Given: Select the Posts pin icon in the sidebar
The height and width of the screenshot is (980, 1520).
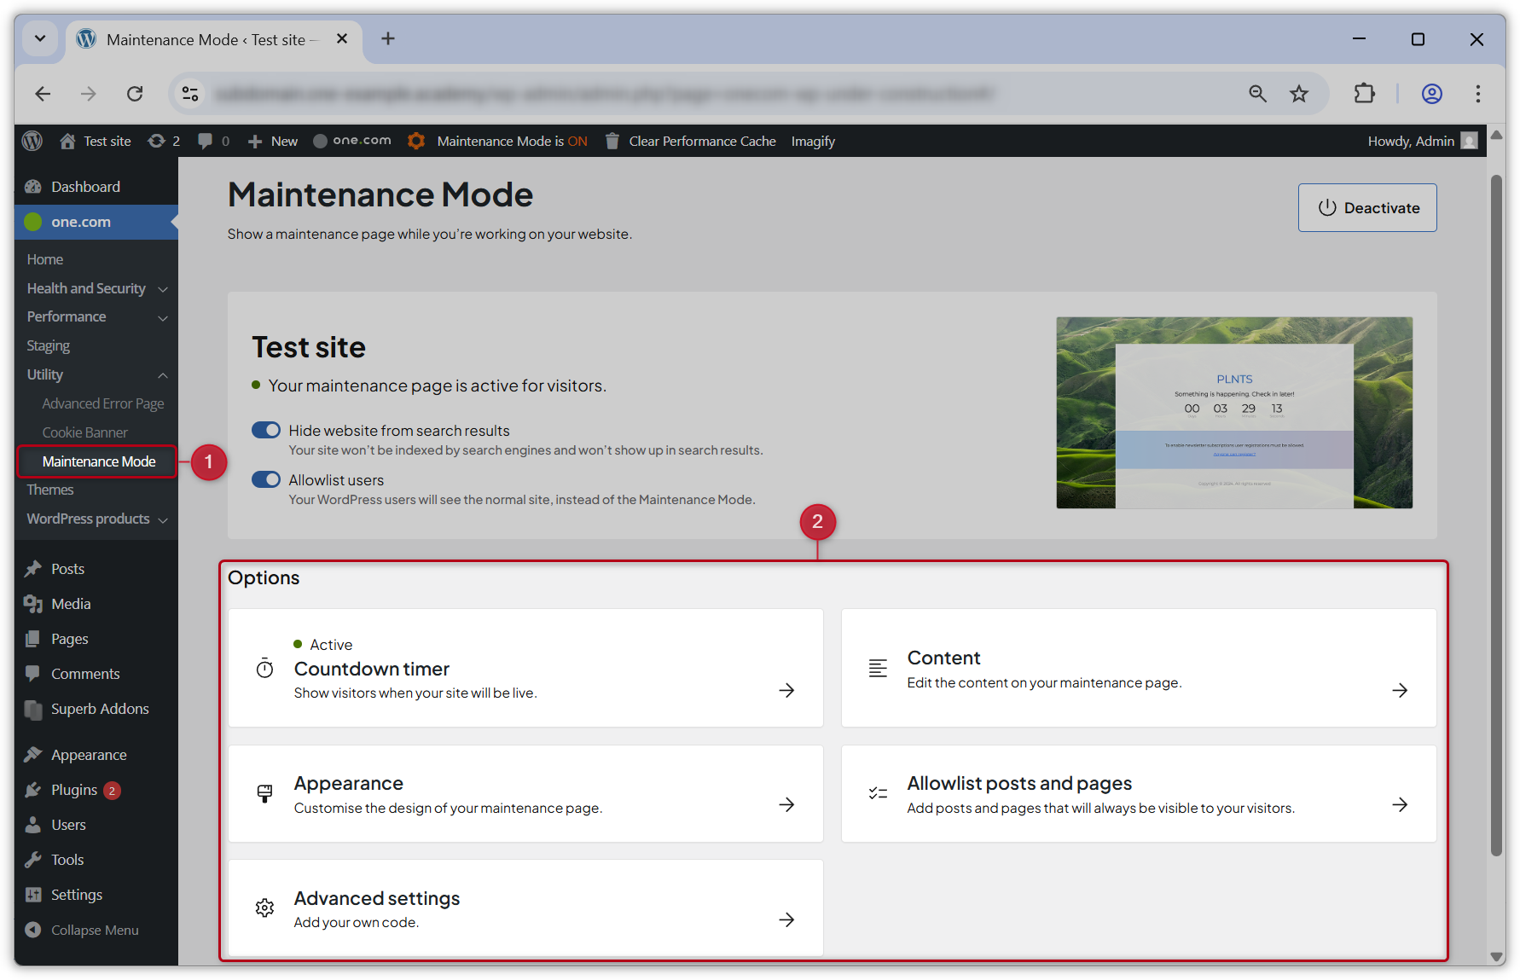Looking at the screenshot, I should click(x=33, y=568).
